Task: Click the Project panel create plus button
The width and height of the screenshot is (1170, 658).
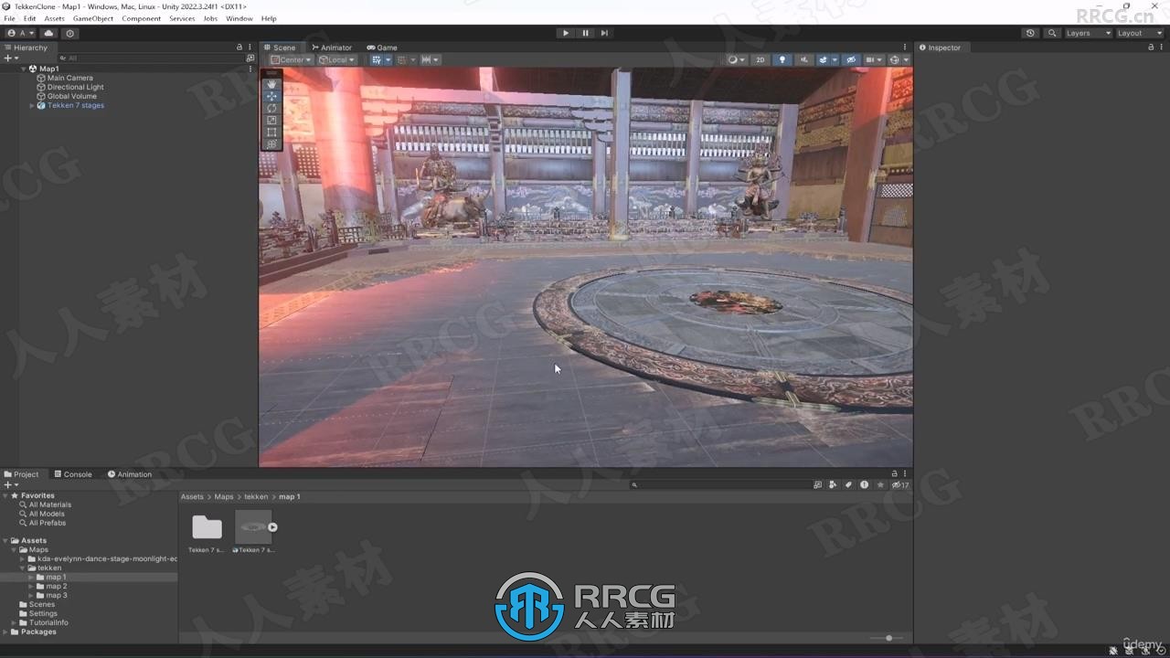Action: click(10, 484)
